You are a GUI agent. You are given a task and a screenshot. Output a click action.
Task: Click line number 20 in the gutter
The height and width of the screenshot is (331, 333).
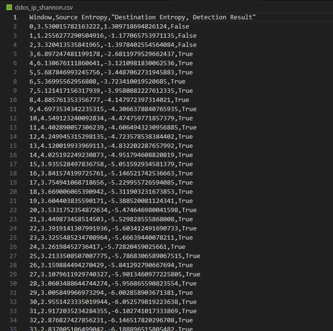(13, 191)
